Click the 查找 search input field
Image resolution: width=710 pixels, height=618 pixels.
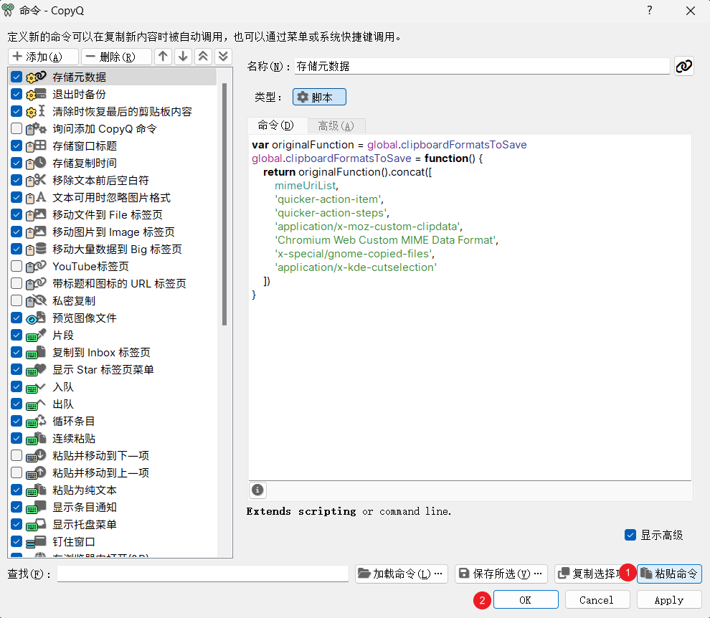click(x=202, y=574)
